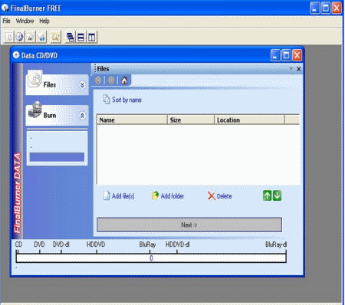Tile windows horizontally via the toolbar icon
The height and width of the screenshot is (305, 345).
click(x=80, y=38)
